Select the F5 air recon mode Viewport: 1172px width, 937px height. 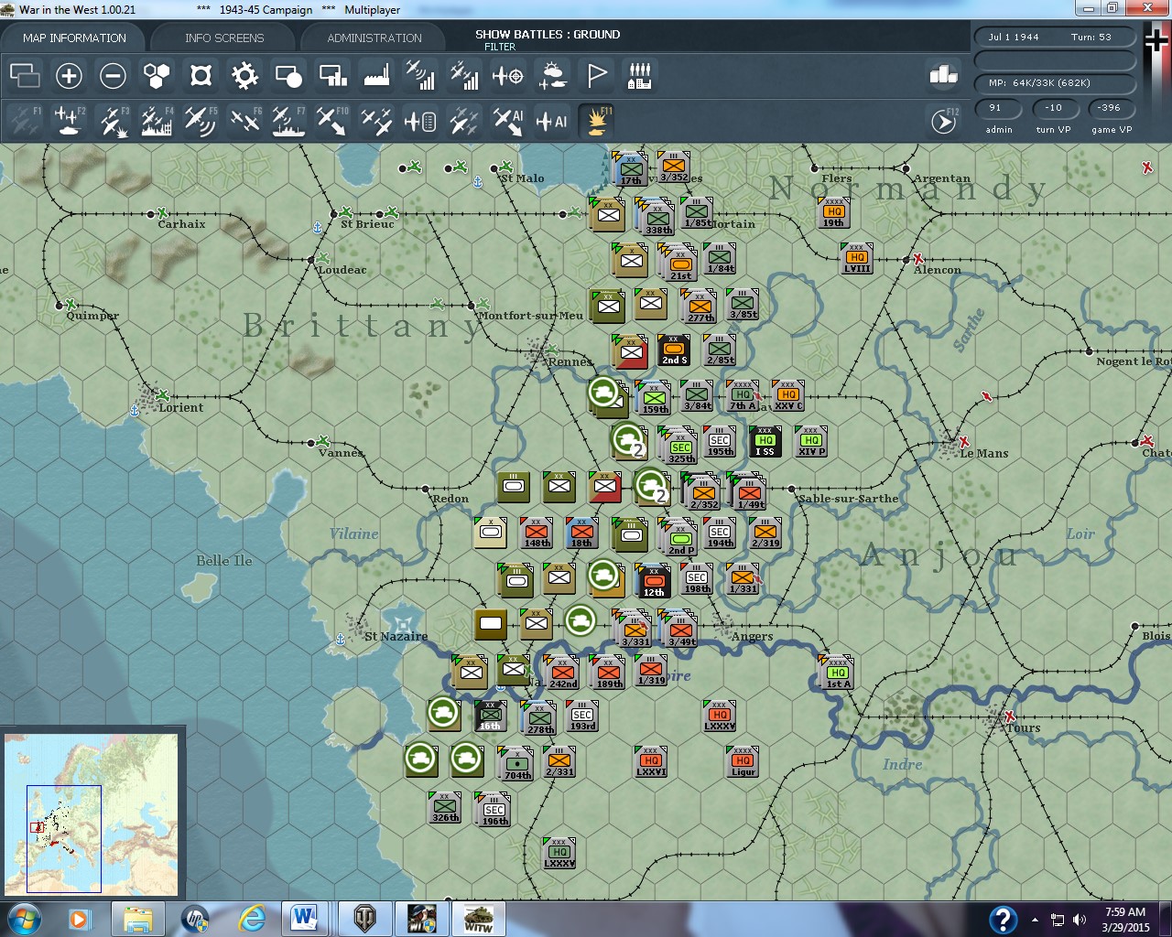201,121
